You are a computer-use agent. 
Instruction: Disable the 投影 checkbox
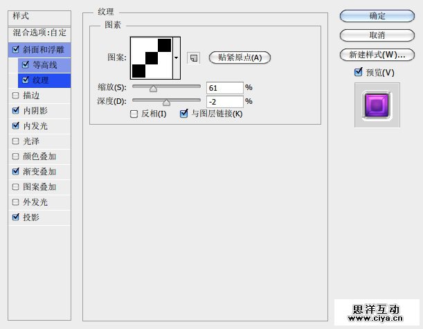(16, 217)
